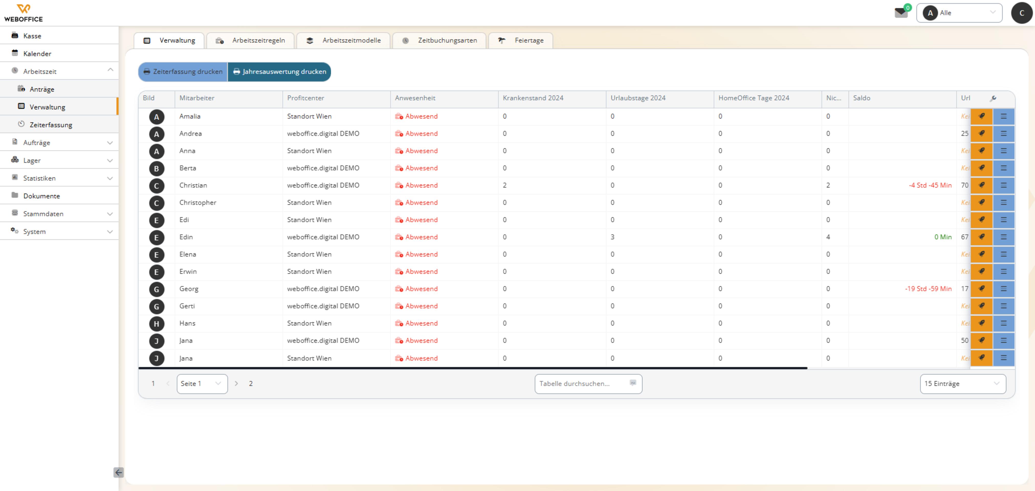
Task: Switch to the Zeitbuchungsarten tab
Action: pos(439,41)
